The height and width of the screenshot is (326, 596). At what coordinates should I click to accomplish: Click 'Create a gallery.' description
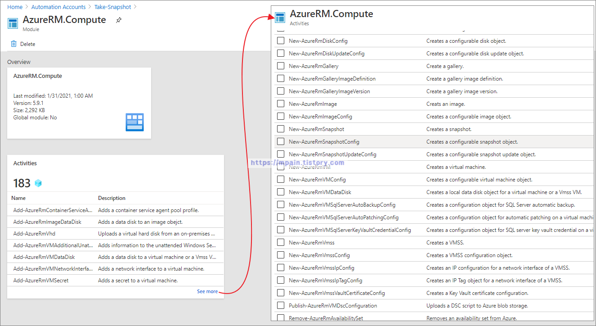pos(445,66)
